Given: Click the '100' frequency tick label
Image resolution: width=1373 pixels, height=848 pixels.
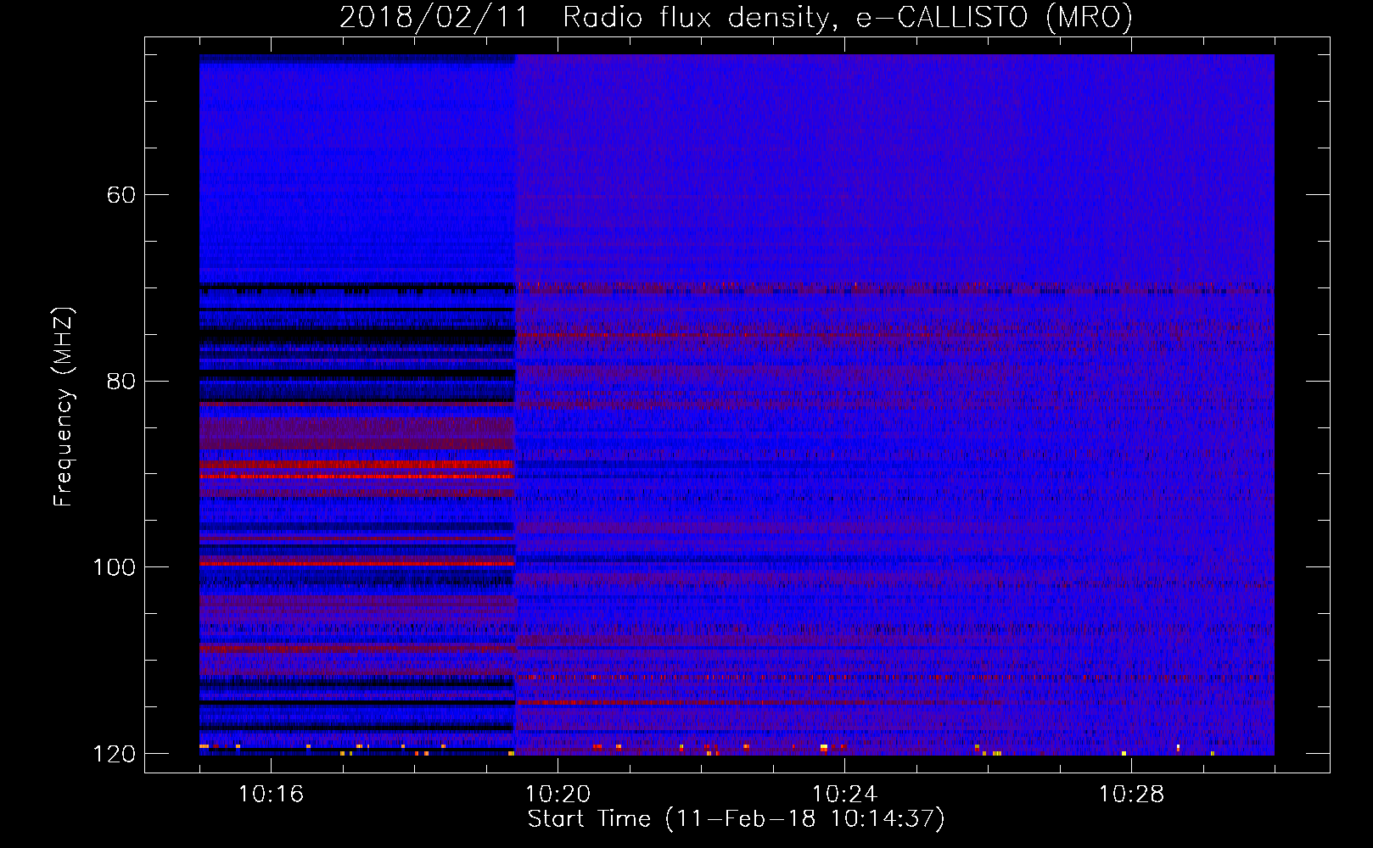Looking at the screenshot, I should [x=114, y=567].
